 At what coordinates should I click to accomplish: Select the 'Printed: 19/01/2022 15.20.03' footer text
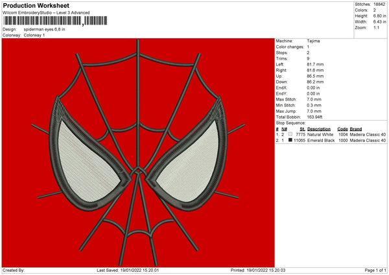(x=258, y=270)
